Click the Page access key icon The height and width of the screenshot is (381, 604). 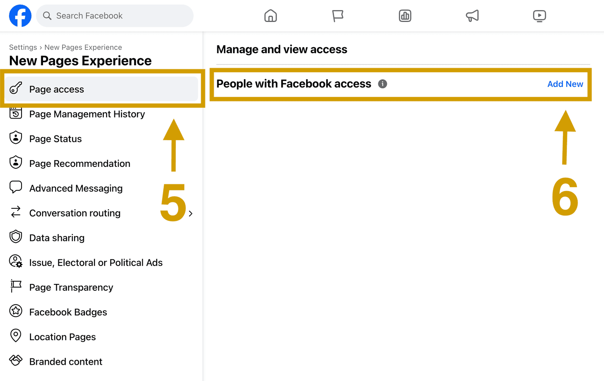(16, 88)
